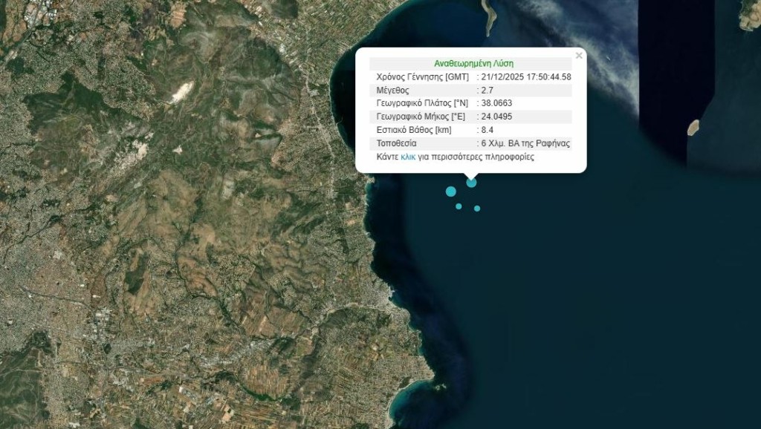
Task: Click the 'Χρόνος Γέννησης [GMT]' label
Action: (421, 77)
